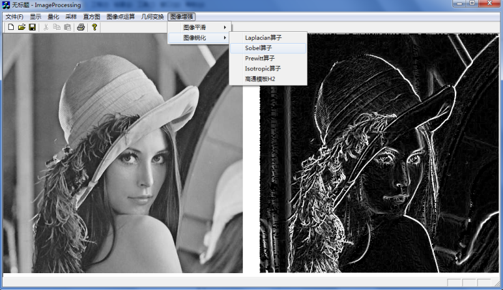Close the 图像增强 menu
This screenshot has width=503, height=290.
click(x=182, y=17)
